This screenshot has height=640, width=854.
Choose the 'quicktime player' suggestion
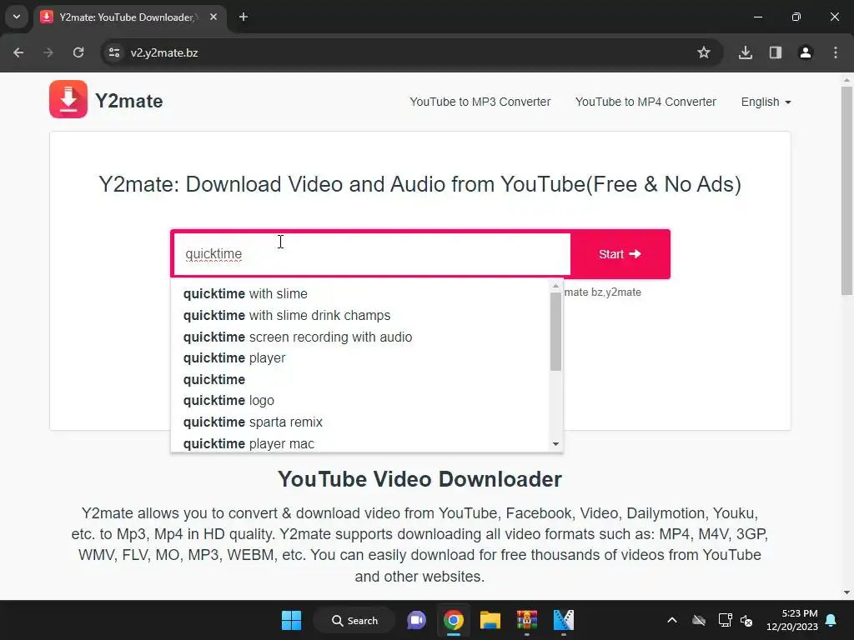pyautogui.click(x=360, y=358)
